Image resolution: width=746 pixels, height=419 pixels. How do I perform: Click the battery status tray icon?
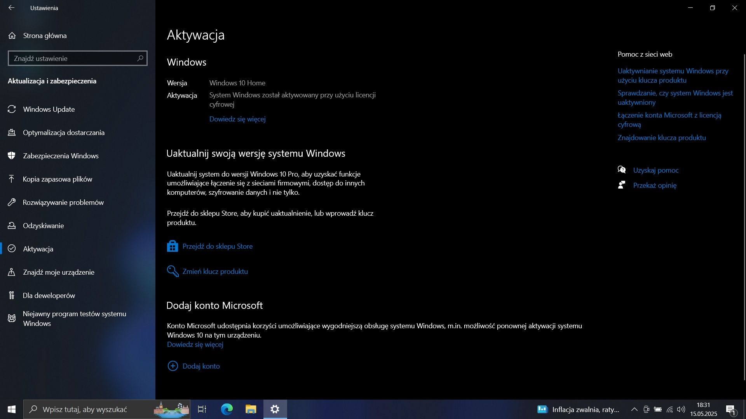pos(658,409)
